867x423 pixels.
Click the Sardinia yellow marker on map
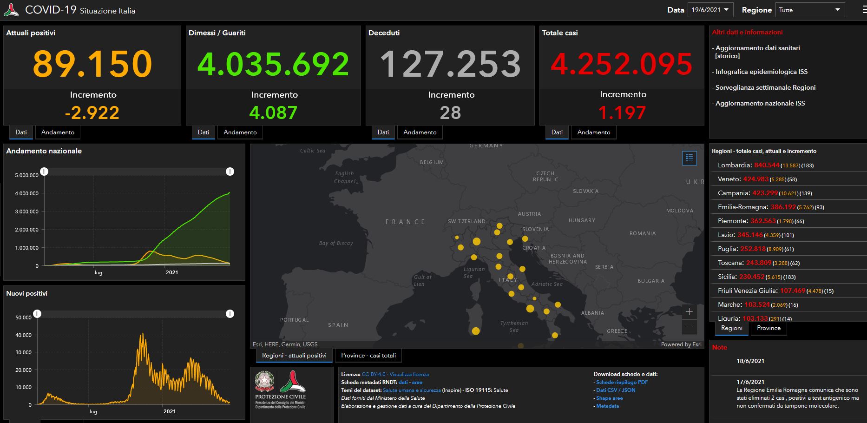click(x=475, y=331)
